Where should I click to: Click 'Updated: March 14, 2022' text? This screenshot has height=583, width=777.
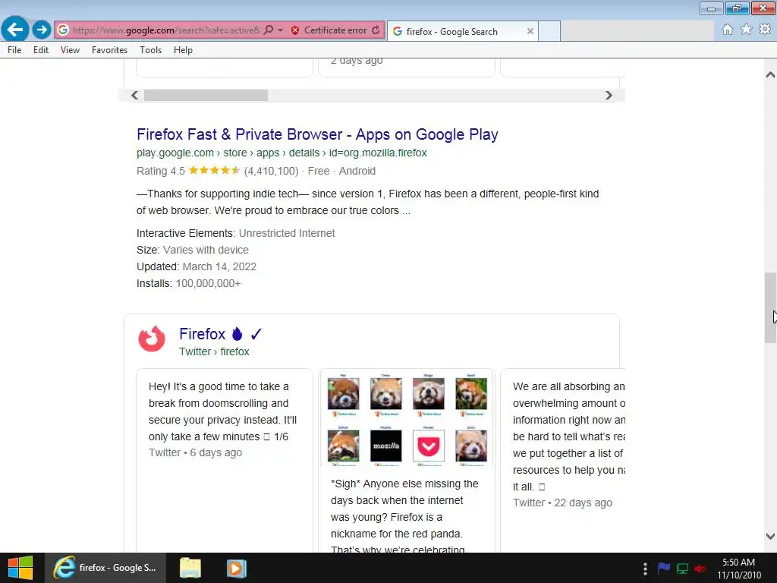(x=197, y=266)
